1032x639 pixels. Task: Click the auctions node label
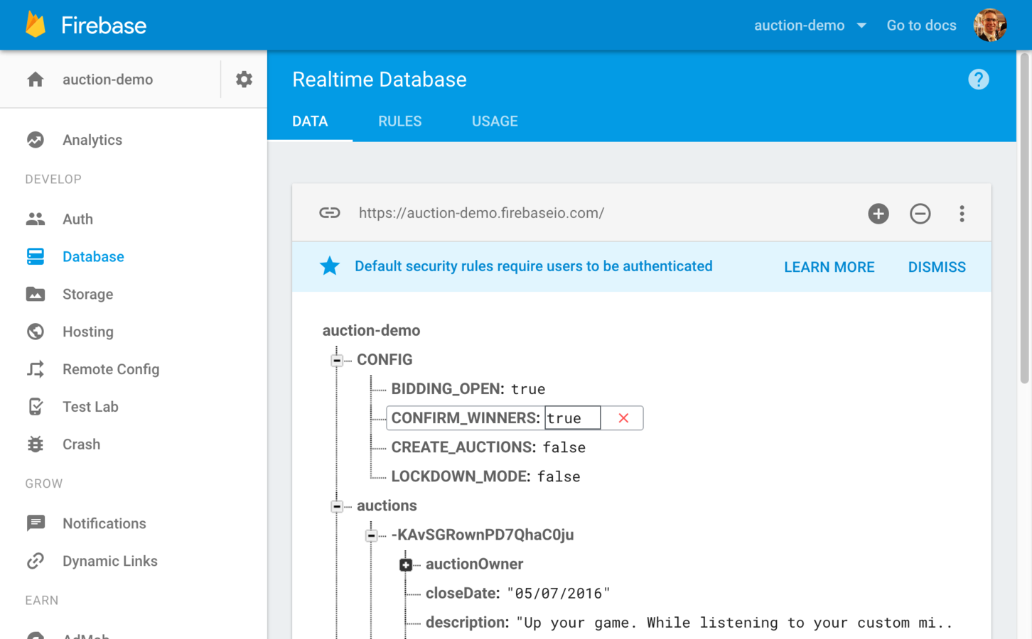pos(387,506)
